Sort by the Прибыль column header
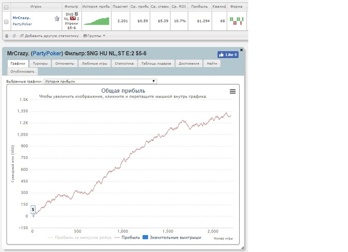 [x=199, y=6]
